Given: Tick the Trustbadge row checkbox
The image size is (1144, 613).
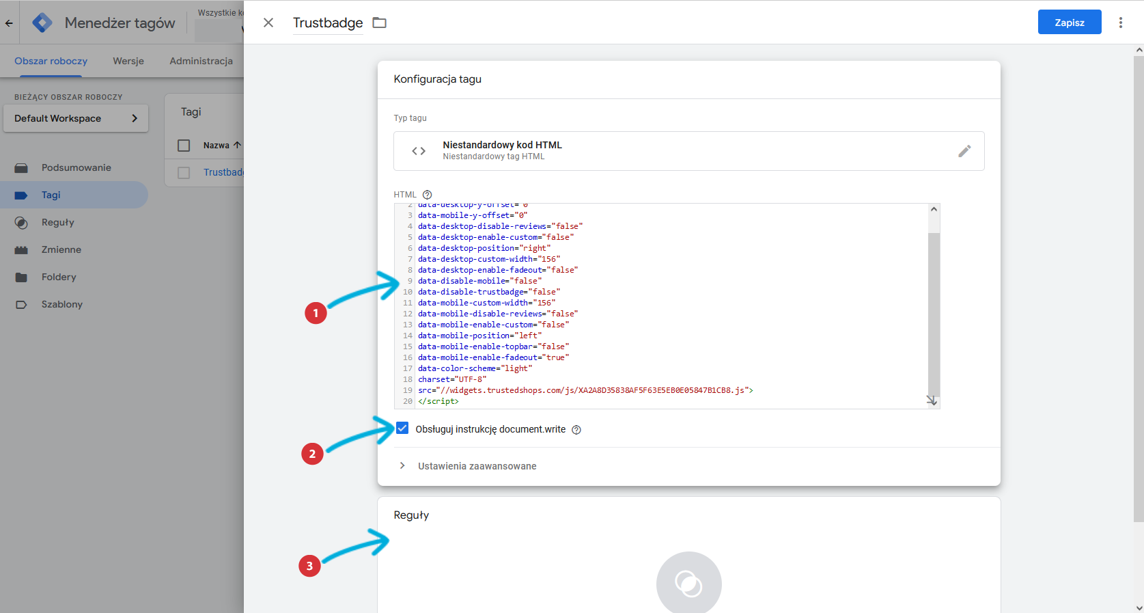Looking at the screenshot, I should (184, 173).
